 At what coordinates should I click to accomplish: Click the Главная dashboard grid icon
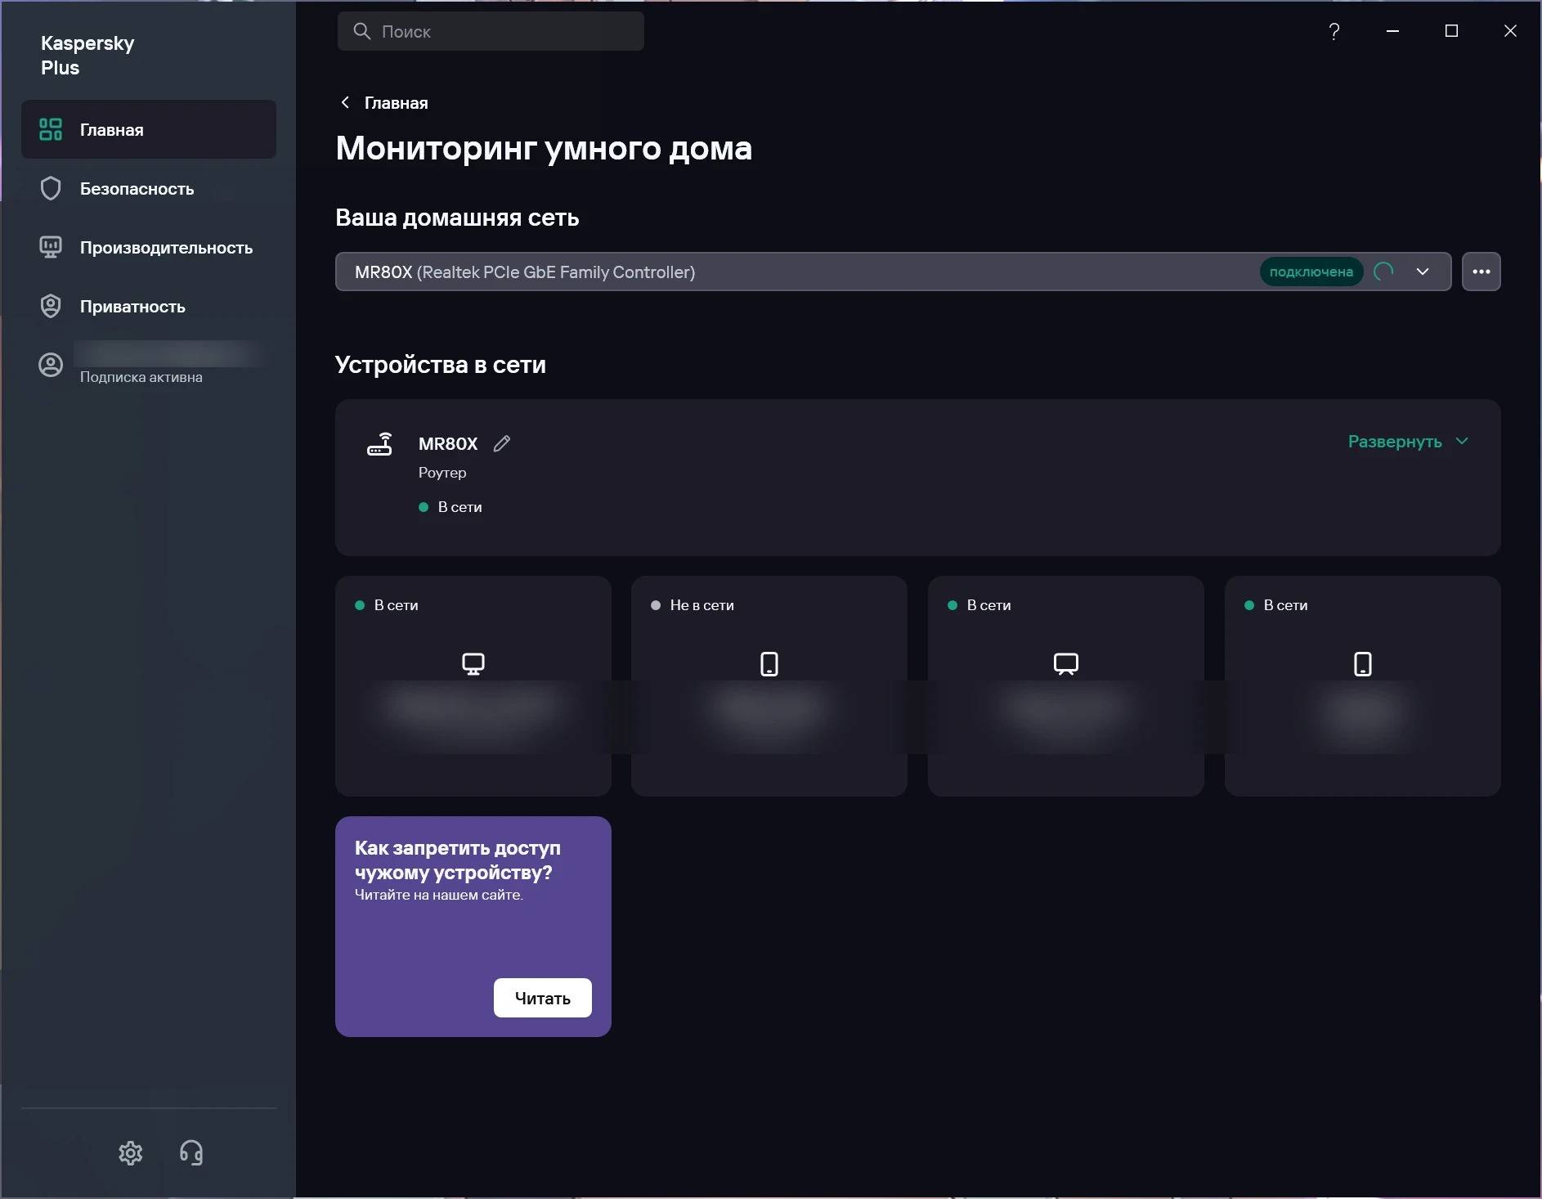tap(51, 129)
